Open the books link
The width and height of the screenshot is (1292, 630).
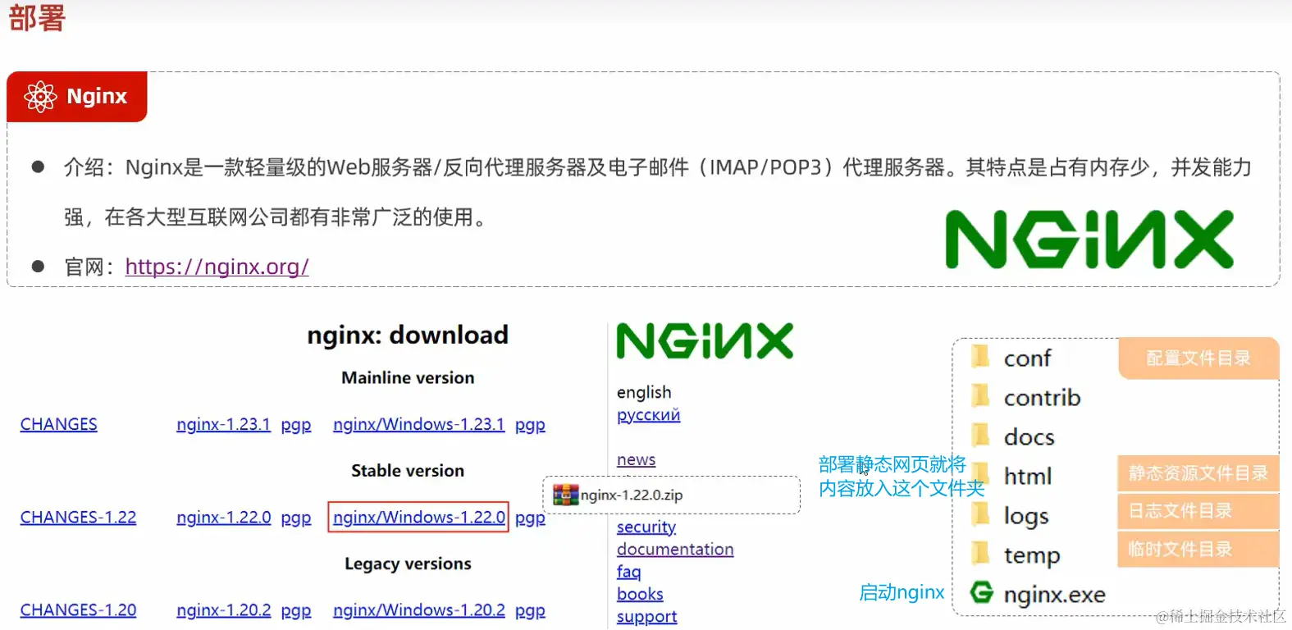[640, 594]
